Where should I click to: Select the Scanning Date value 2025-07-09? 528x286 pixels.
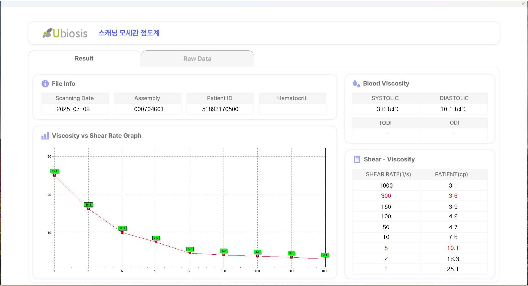pos(73,109)
